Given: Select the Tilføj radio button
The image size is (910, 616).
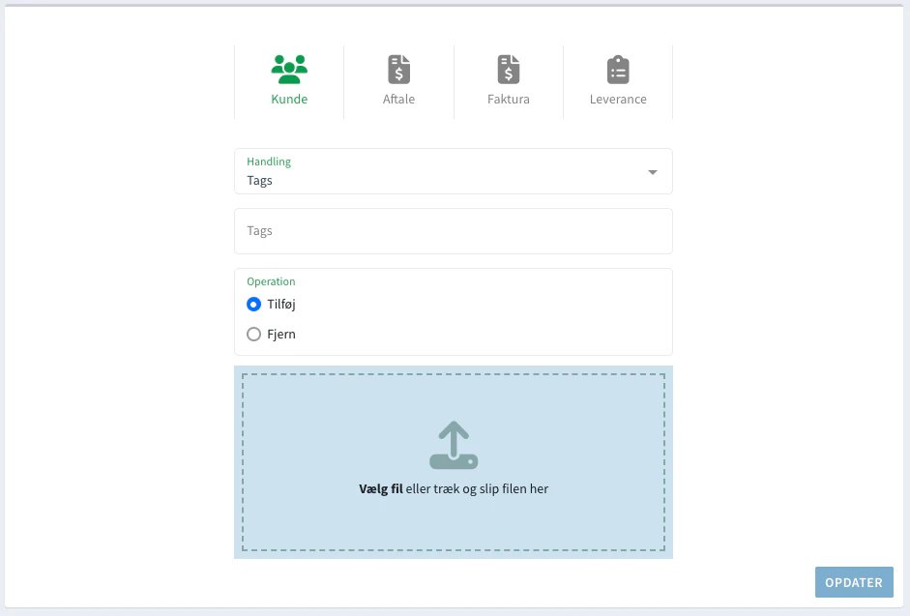Looking at the screenshot, I should 254,304.
